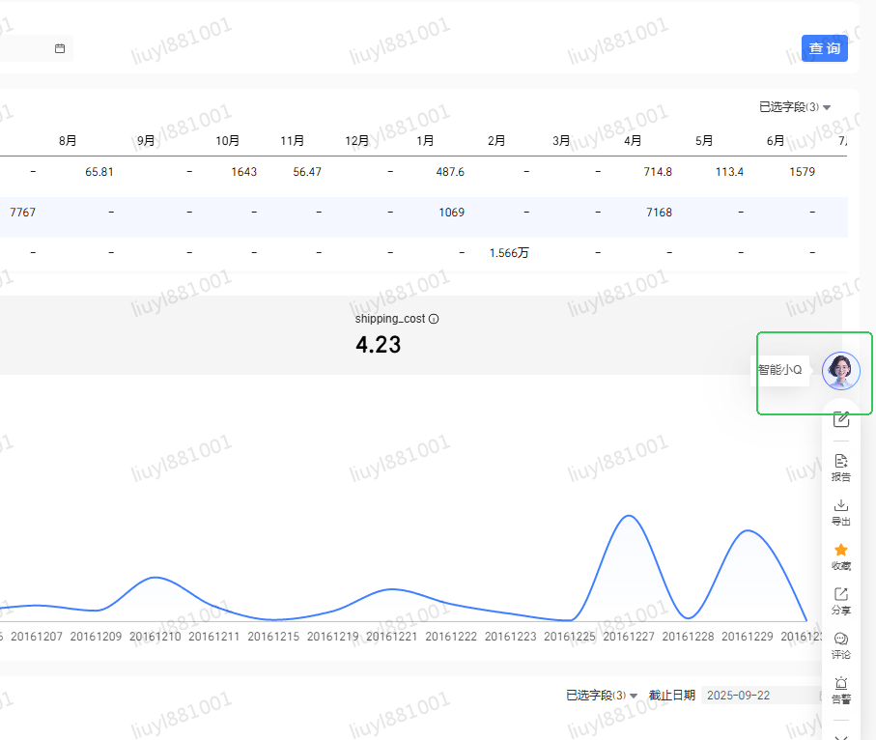876x740 pixels.
Task: Open the 分享 share option
Action: pyautogui.click(x=840, y=600)
